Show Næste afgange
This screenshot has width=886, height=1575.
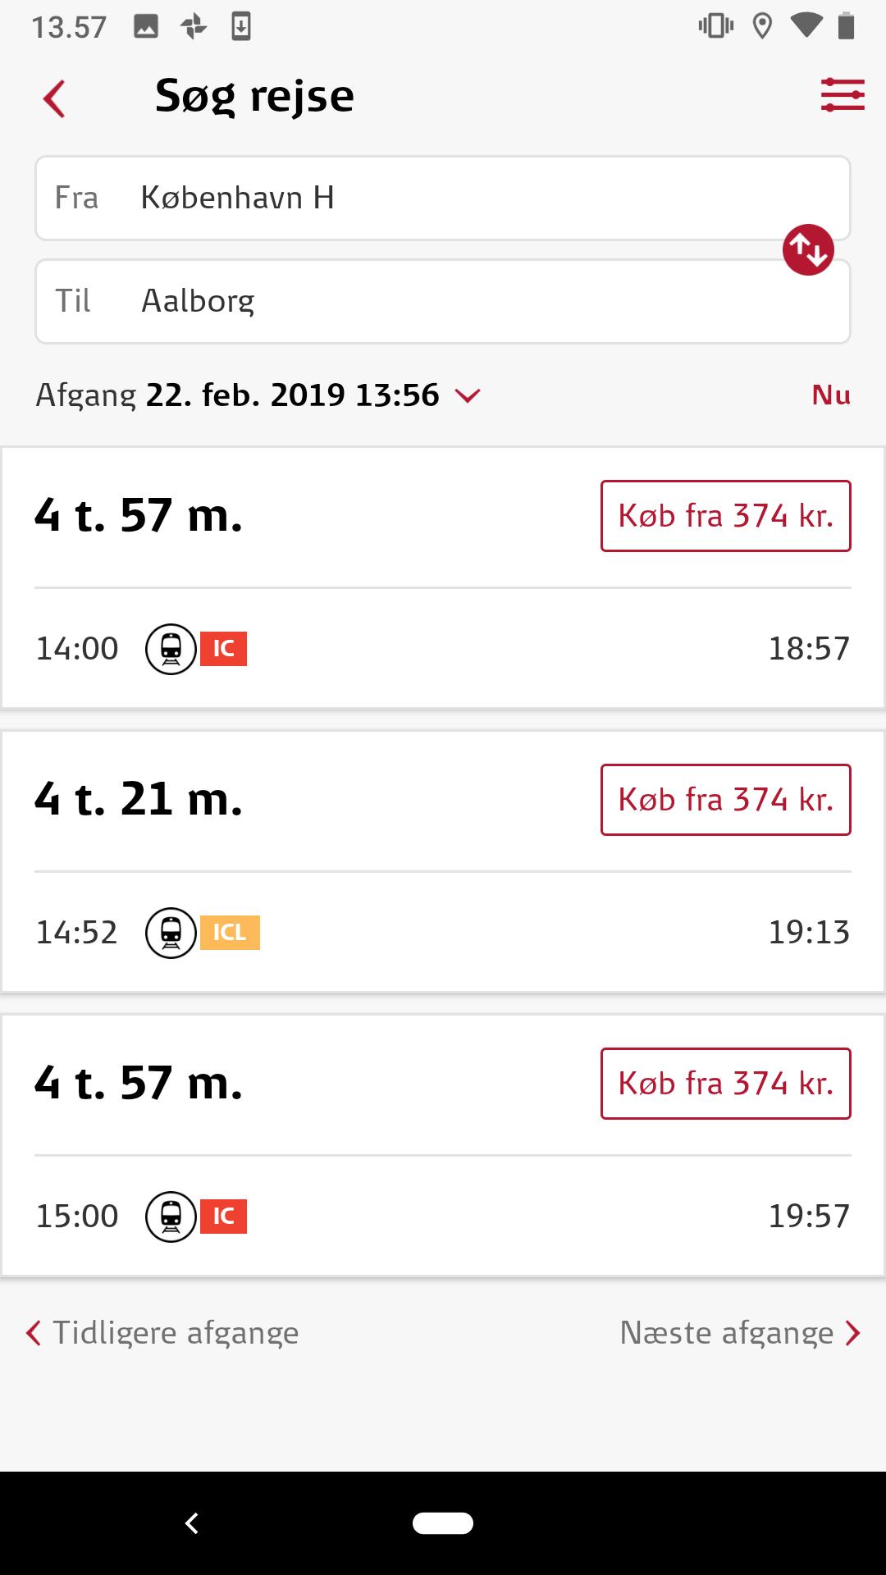739,1333
